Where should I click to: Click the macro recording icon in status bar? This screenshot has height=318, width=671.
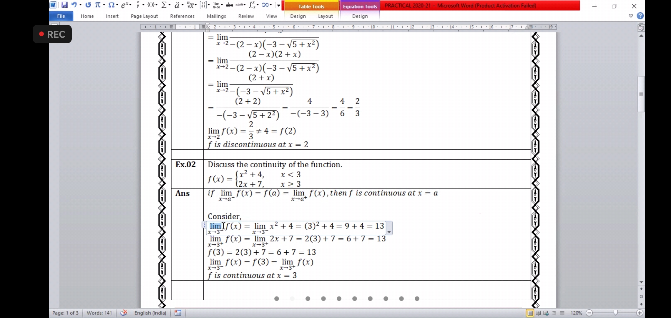[178, 313]
